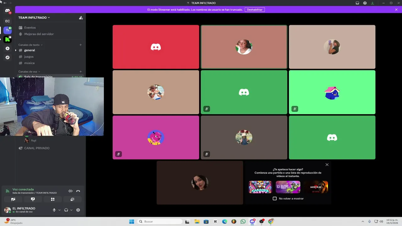Click the Windows taskbar search box
Image resolution: width=402 pixels, height=226 pixels.
click(160, 222)
